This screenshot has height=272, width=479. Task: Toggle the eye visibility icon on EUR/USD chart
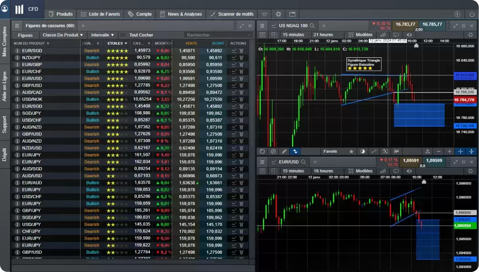pos(409,171)
